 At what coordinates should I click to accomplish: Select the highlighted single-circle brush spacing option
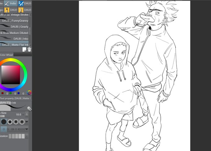click(x=4, y=129)
